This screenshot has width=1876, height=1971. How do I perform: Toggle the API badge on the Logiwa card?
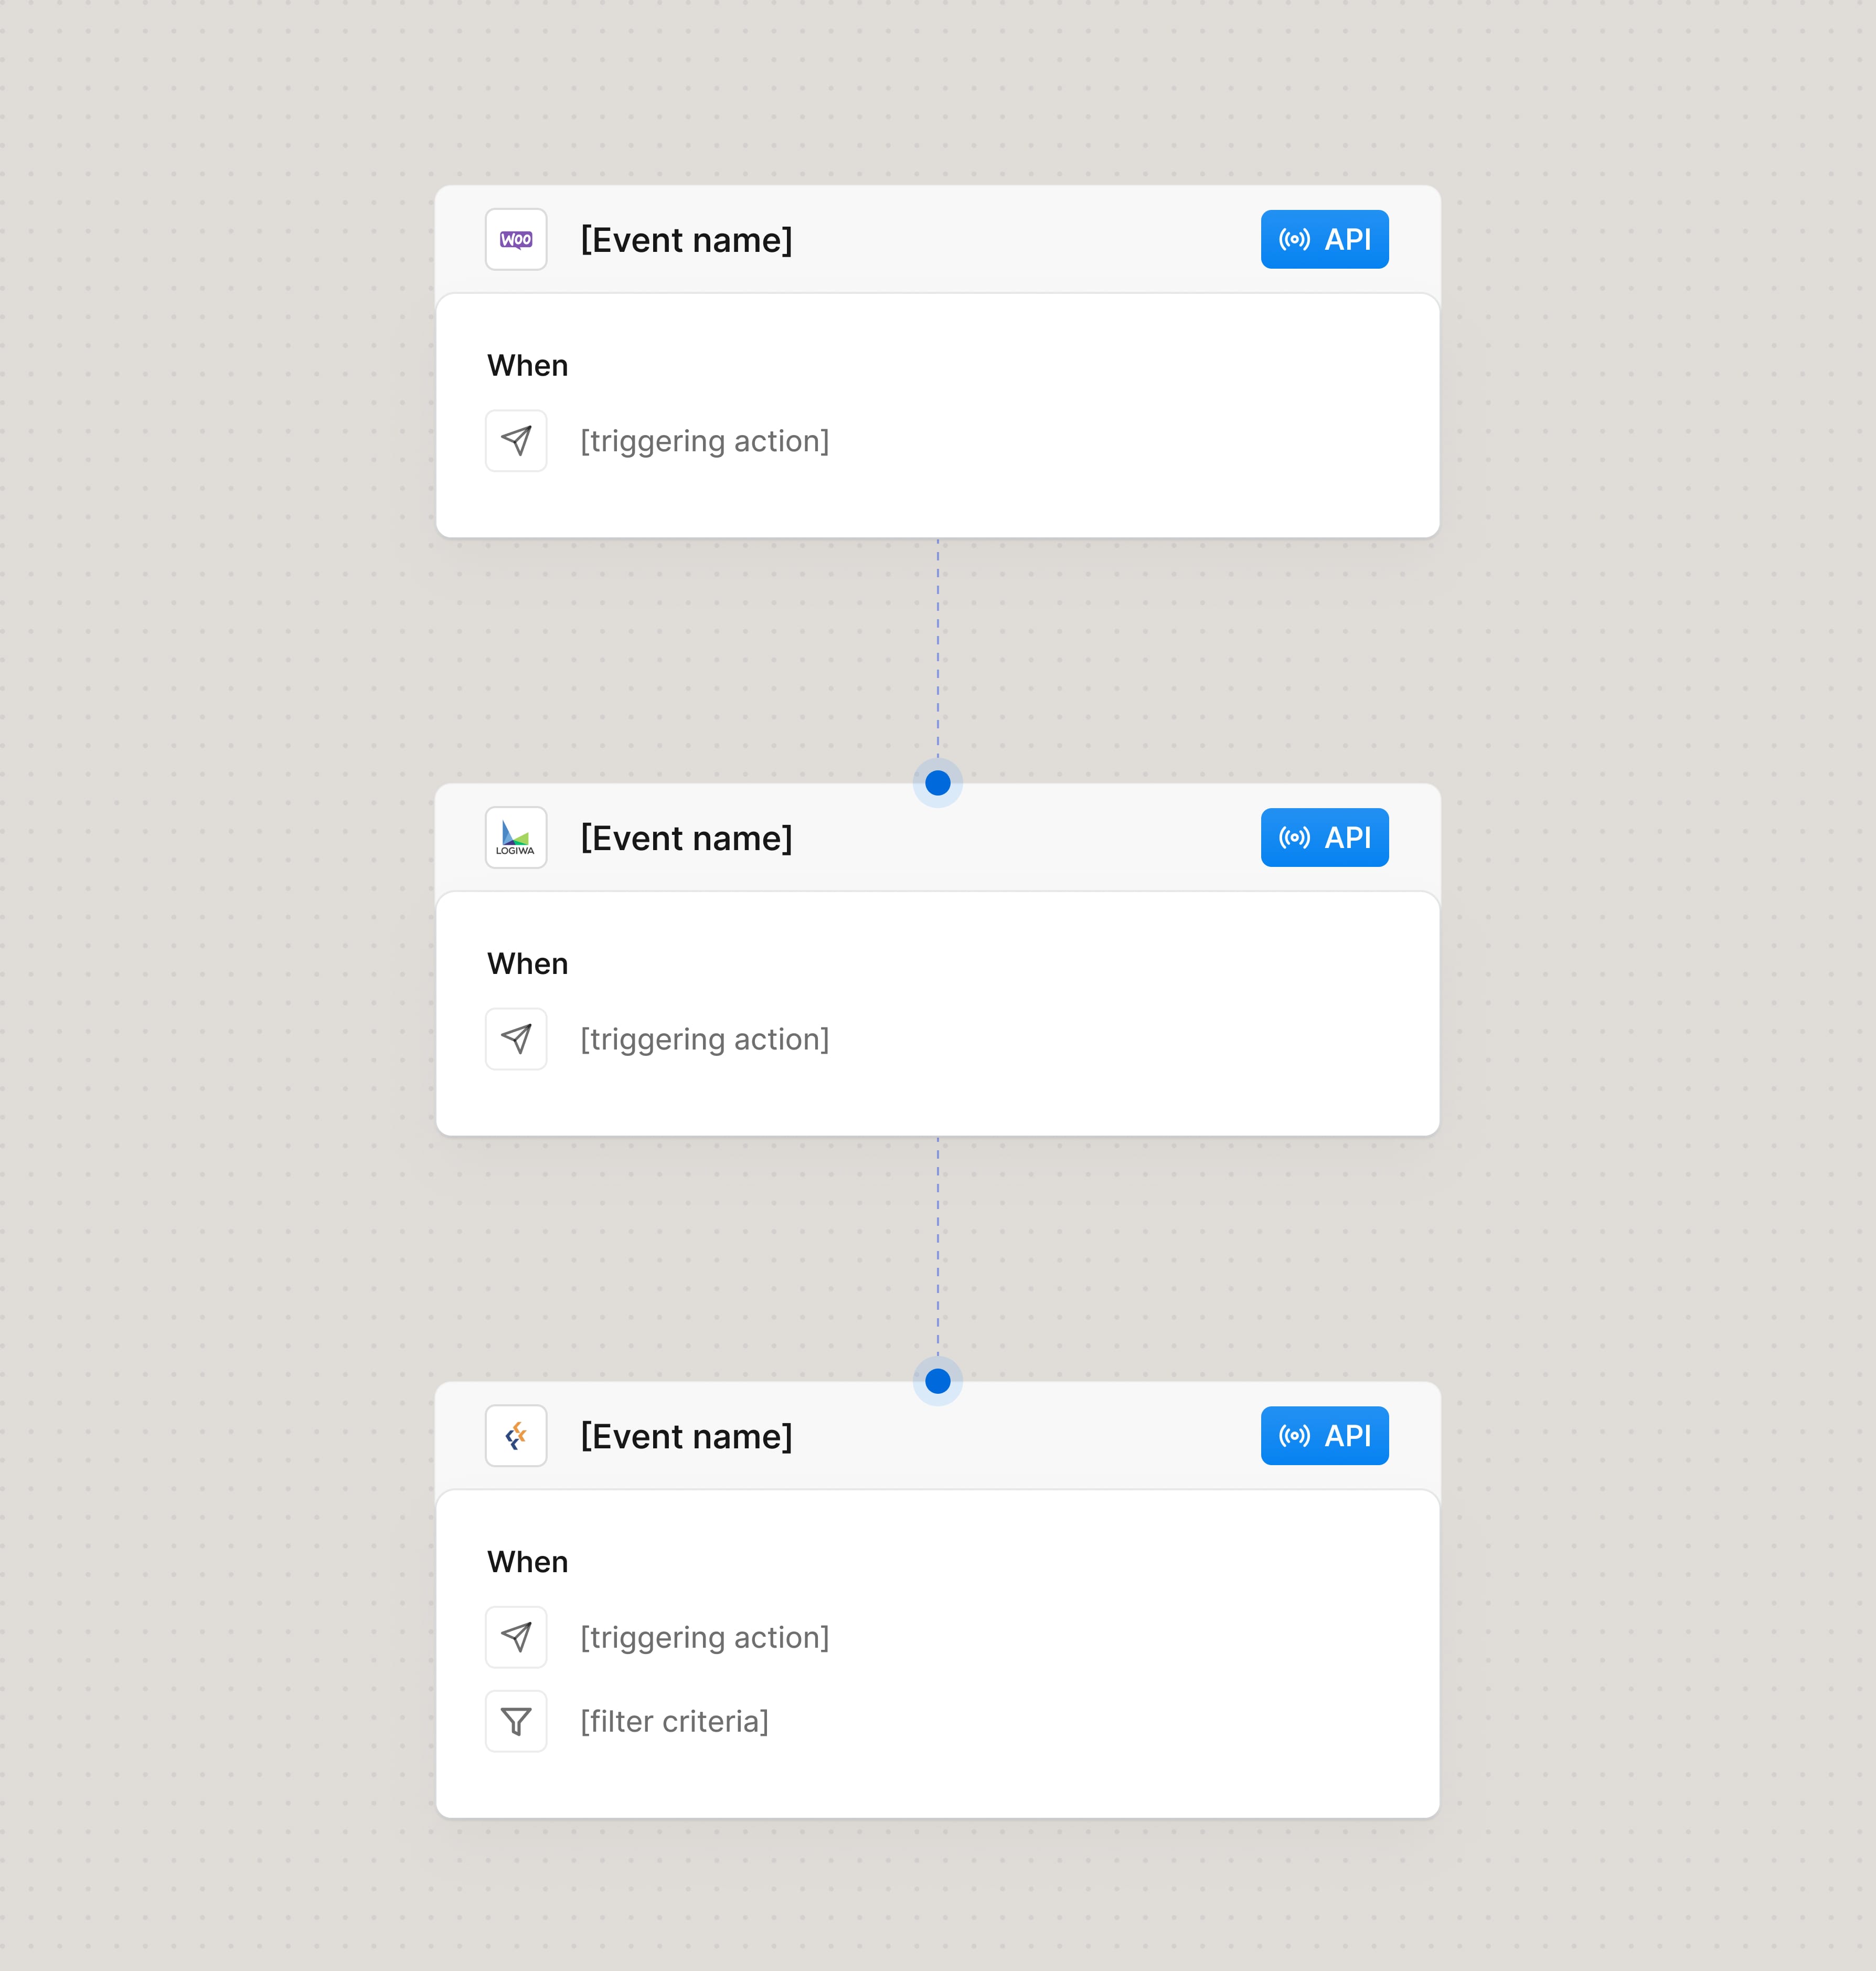(x=1324, y=838)
